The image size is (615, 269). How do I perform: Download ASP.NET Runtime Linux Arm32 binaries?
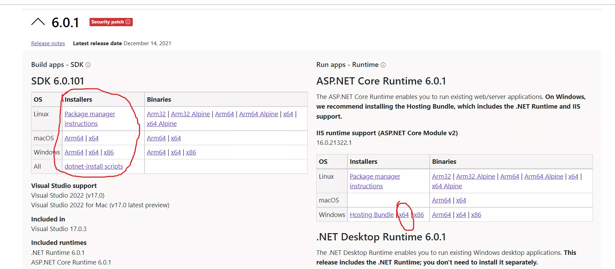click(x=441, y=176)
